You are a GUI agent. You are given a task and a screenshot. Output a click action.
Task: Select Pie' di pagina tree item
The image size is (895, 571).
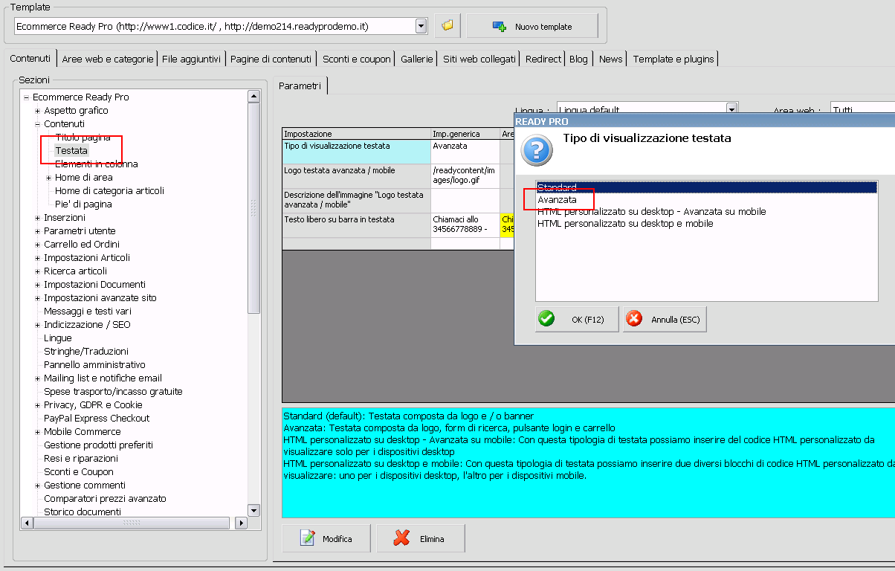click(x=83, y=204)
